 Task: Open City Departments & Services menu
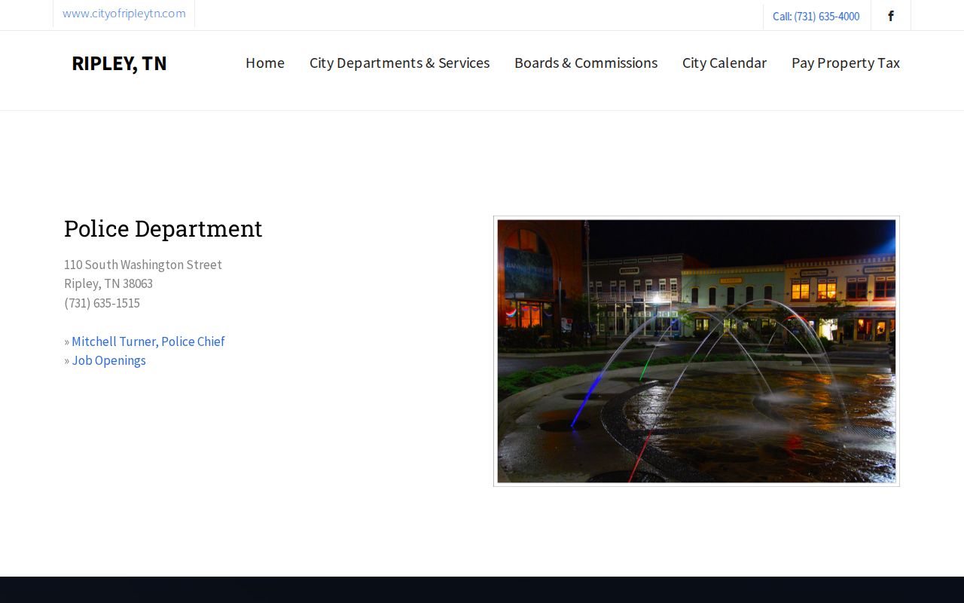pyautogui.click(x=399, y=63)
